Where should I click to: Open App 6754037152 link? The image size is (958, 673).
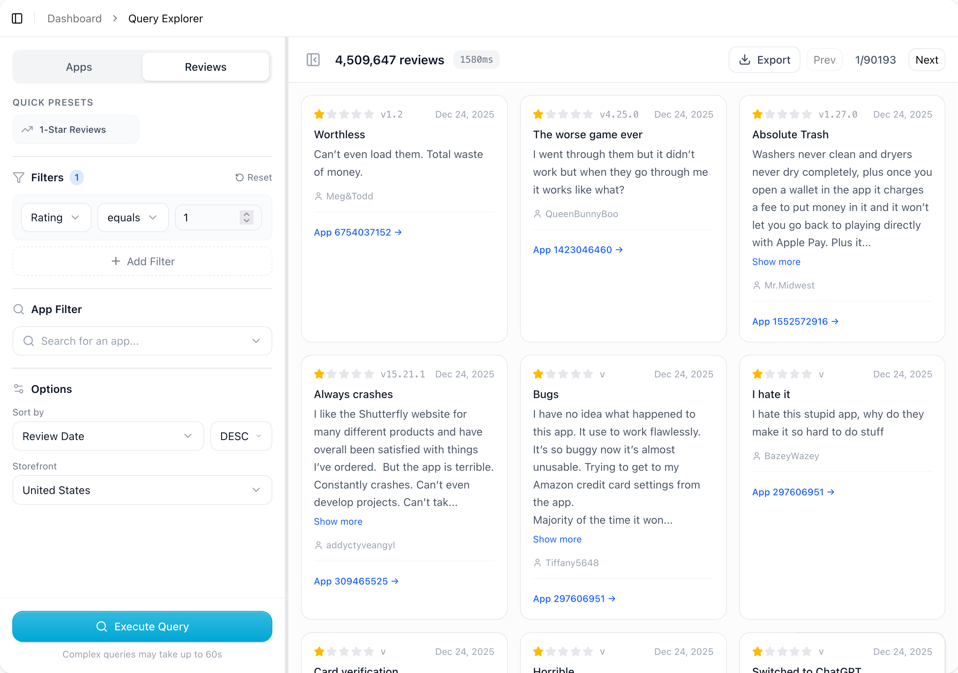(358, 232)
